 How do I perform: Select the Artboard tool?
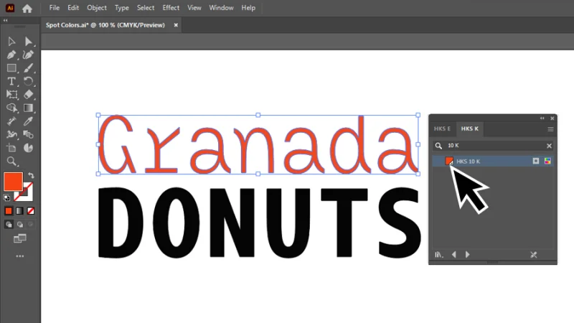11,148
